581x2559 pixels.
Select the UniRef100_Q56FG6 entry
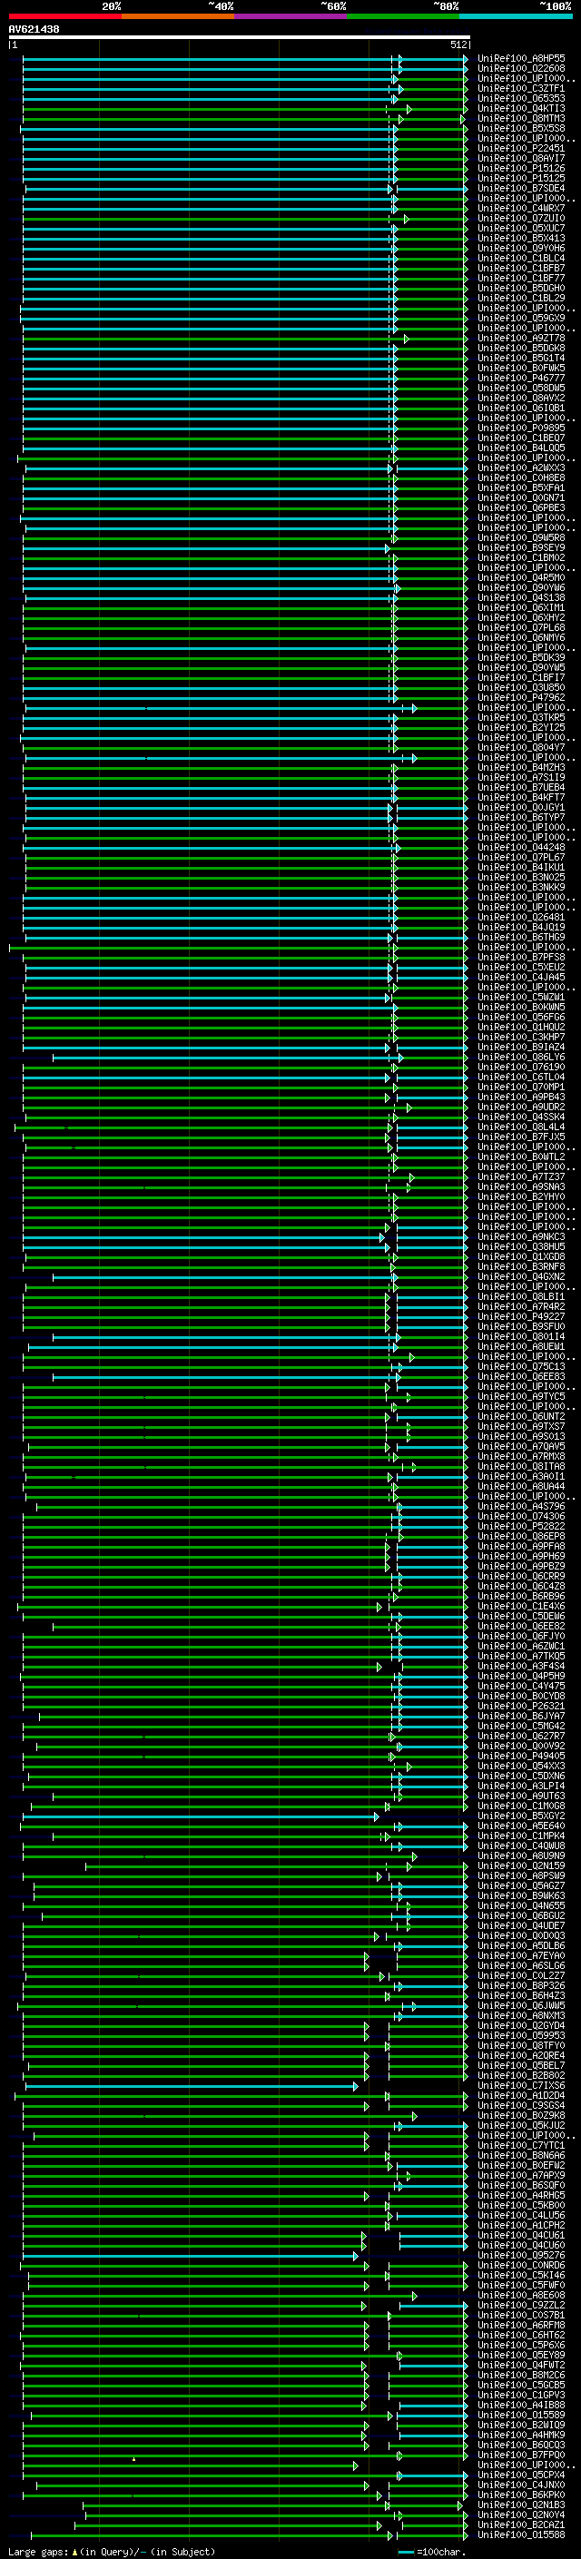click(x=521, y=1017)
